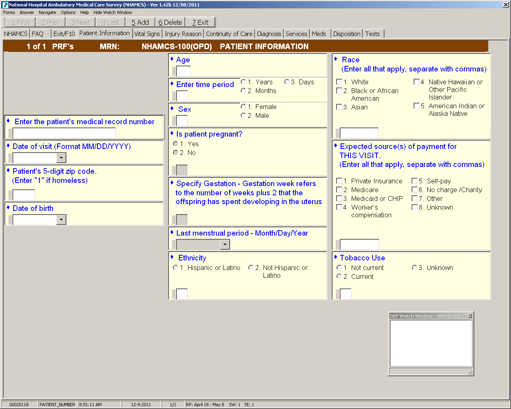Open the Exit/F10 tab
This screenshot has height=409, width=511.
64,34
